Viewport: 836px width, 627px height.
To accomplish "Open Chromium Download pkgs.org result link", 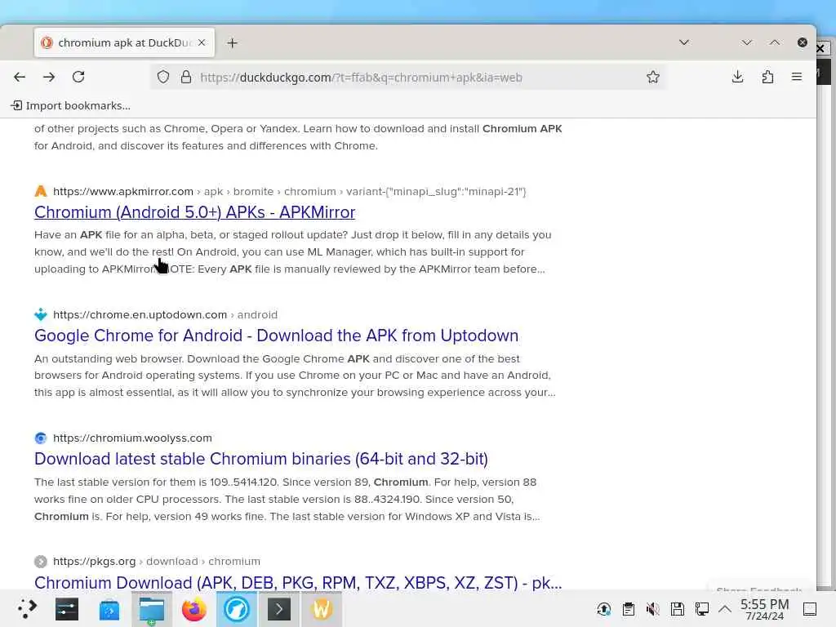I will tap(298, 582).
